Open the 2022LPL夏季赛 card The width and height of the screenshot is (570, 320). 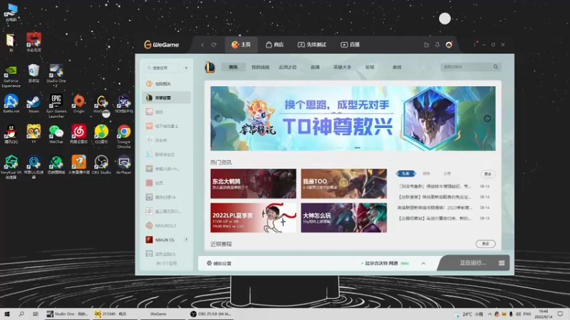pyautogui.click(x=254, y=218)
